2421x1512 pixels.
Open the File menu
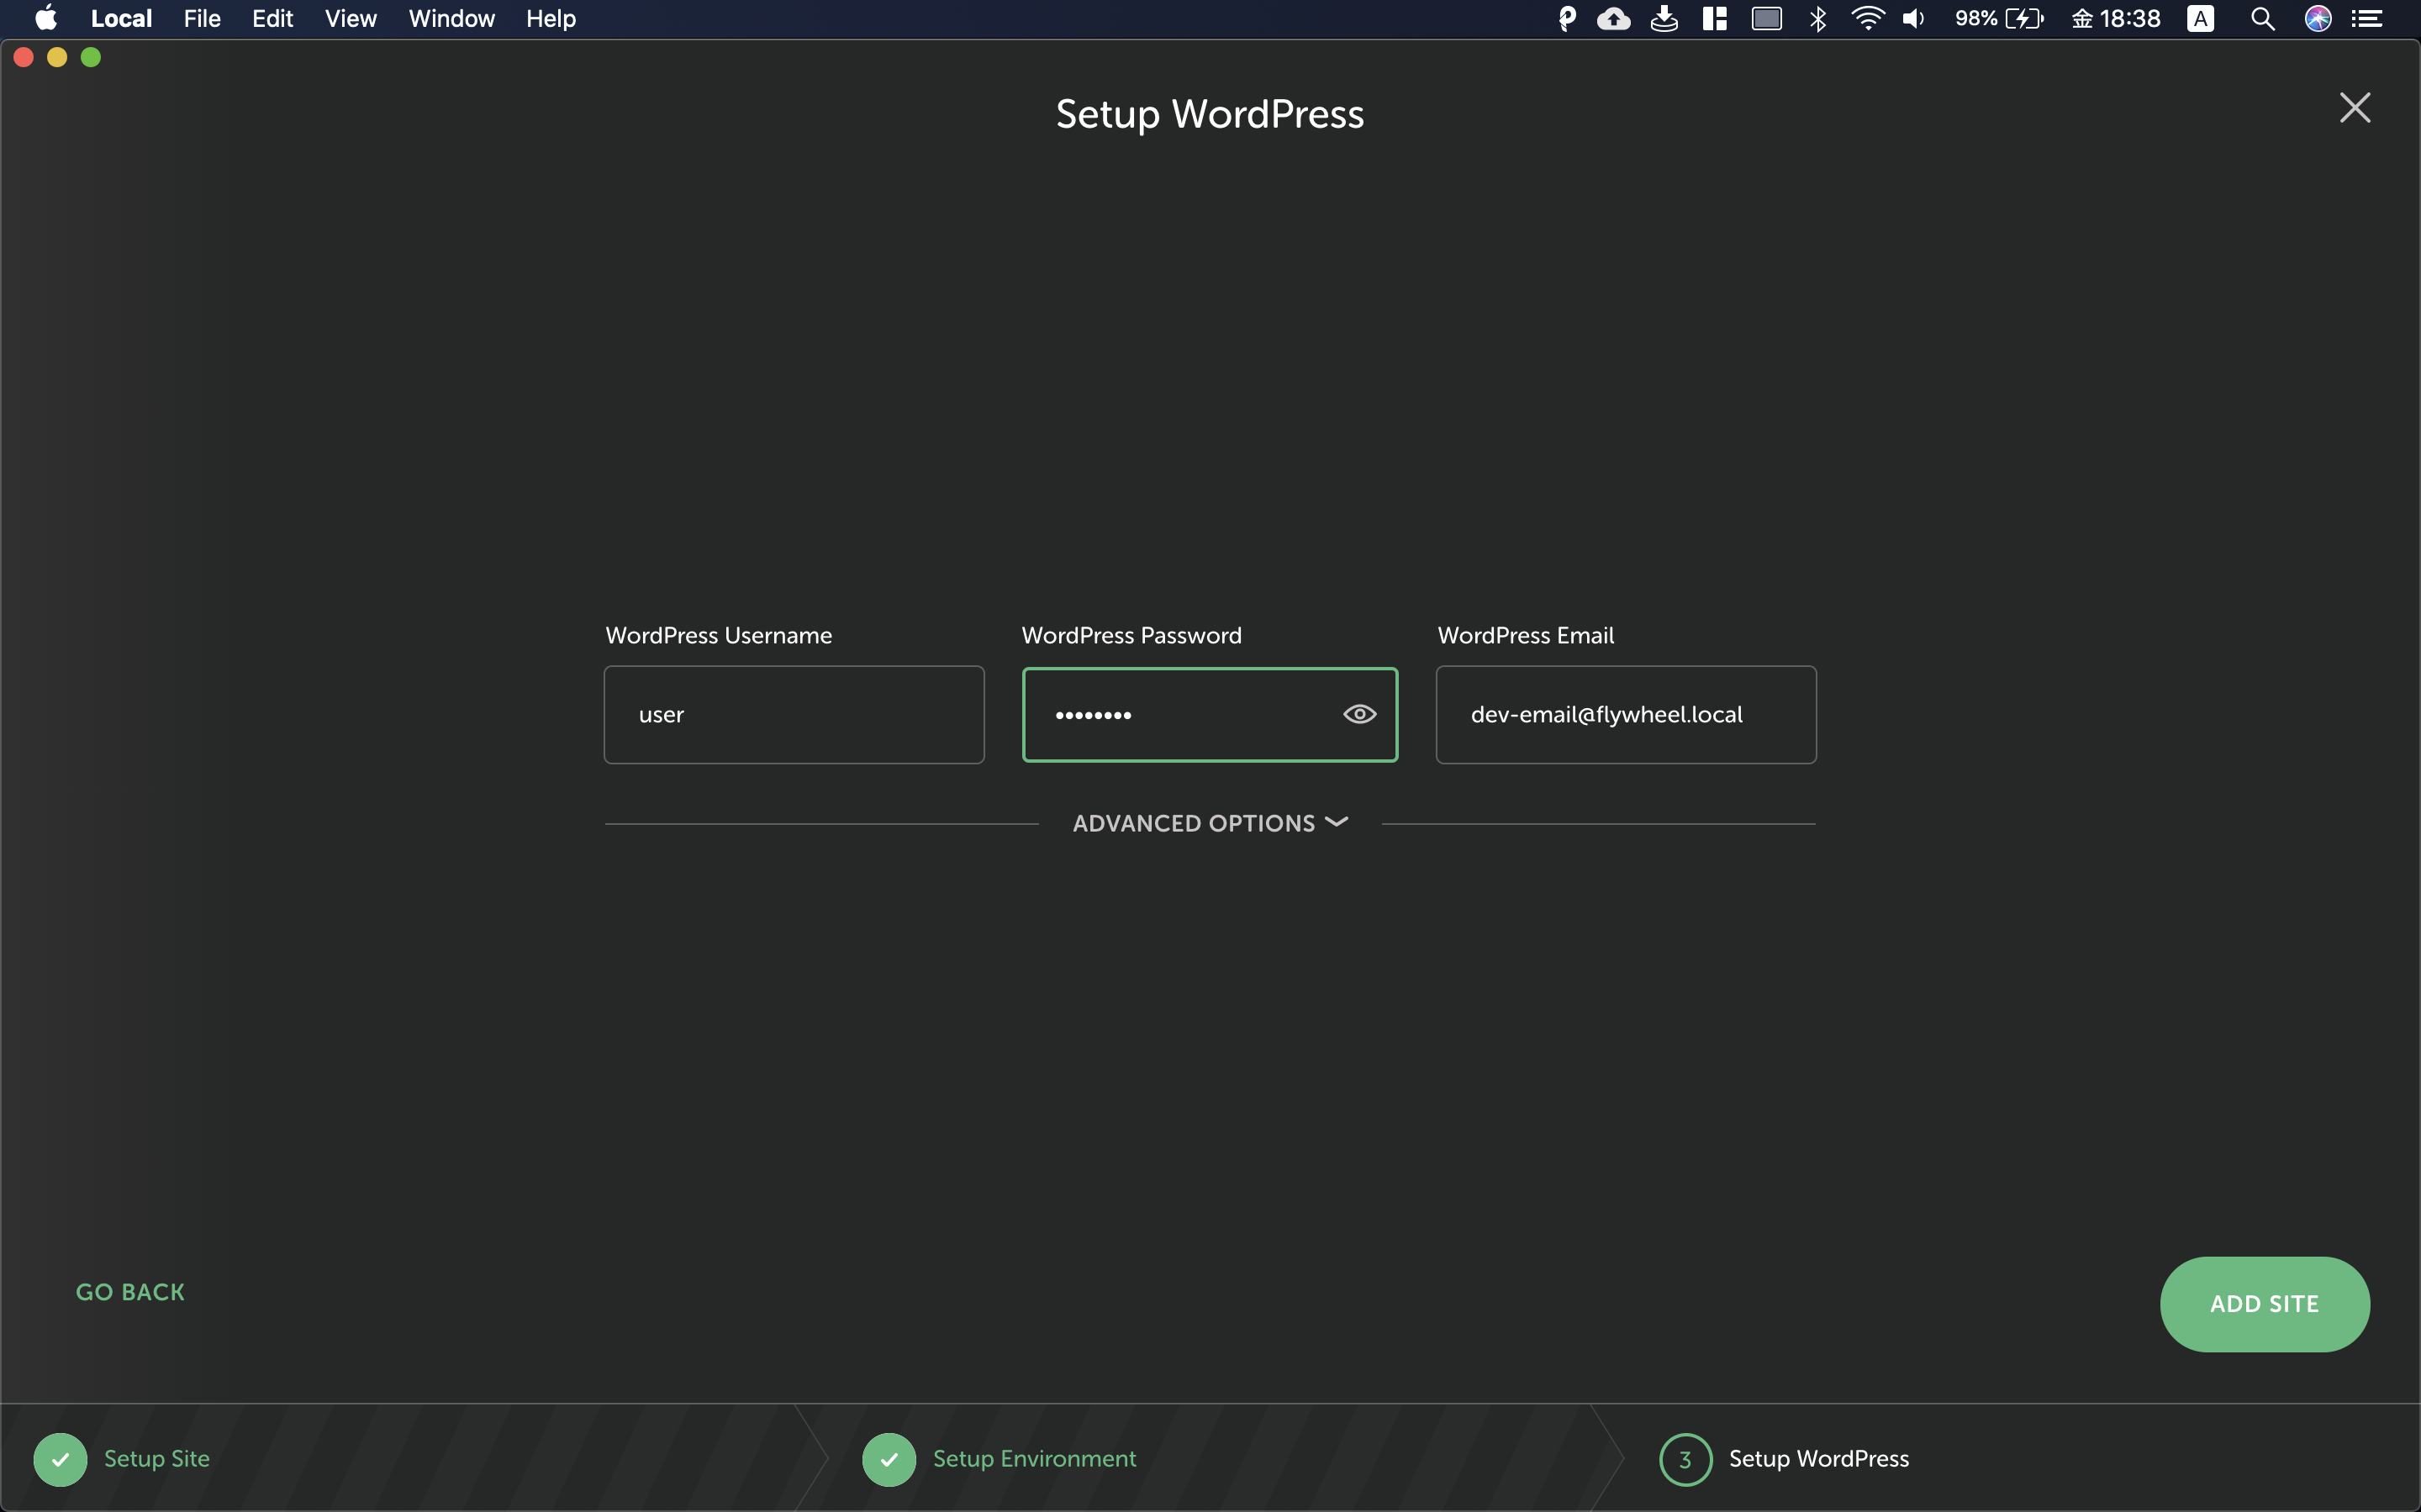tap(202, 18)
